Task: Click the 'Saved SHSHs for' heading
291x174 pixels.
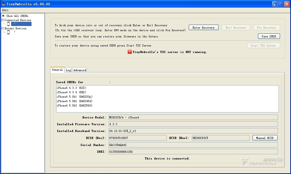Action: coord(70,82)
